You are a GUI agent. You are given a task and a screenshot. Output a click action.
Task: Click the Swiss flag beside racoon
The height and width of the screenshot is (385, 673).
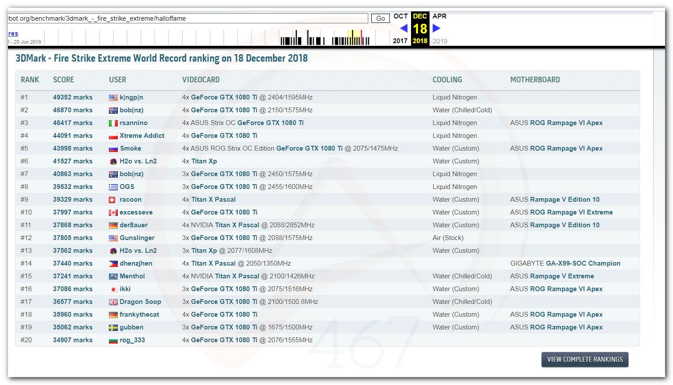(x=112, y=200)
